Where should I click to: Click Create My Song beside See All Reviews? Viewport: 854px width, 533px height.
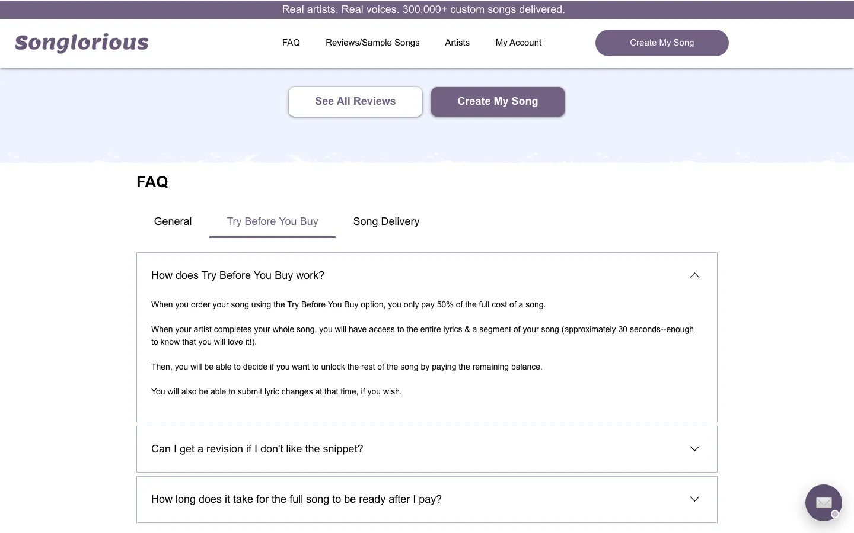(498, 101)
